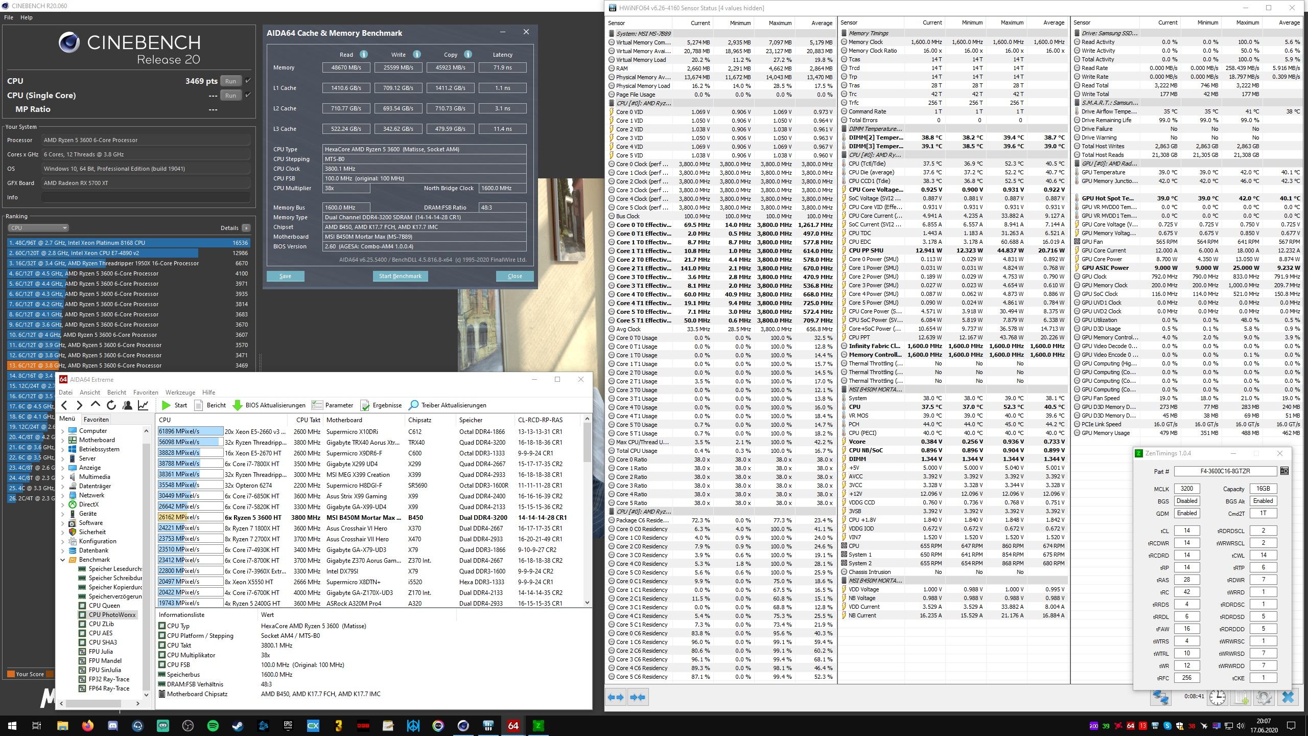Click the Cinebench Info text field
The width and height of the screenshot is (1308, 736).
point(146,197)
